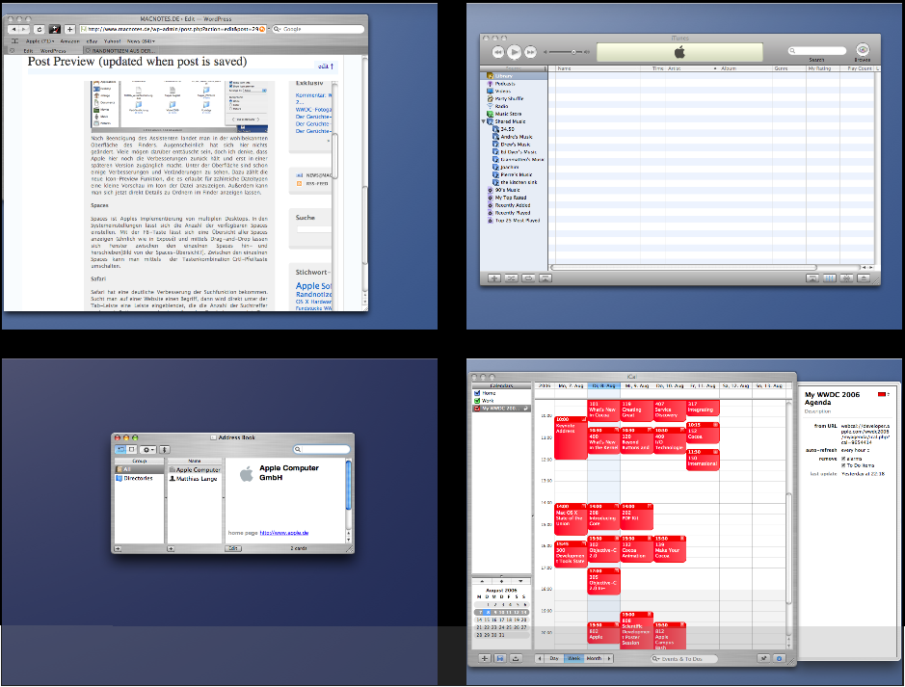Click the iTunes show artwork button
905x687 pixels.
(x=546, y=278)
